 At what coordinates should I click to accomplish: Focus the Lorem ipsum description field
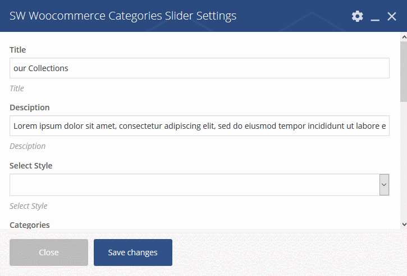click(199, 126)
